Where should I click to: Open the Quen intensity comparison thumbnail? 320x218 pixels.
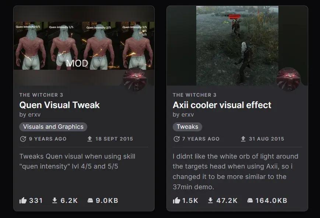click(x=84, y=46)
